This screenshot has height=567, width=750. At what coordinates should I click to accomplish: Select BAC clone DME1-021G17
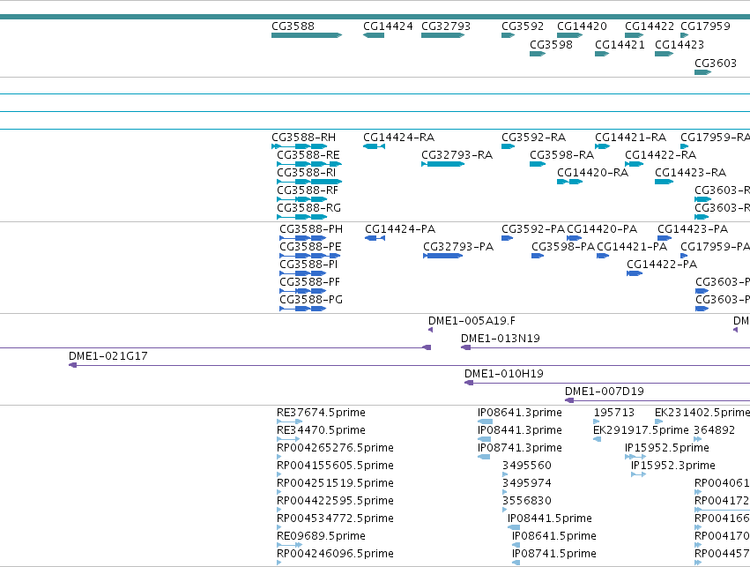(x=108, y=356)
